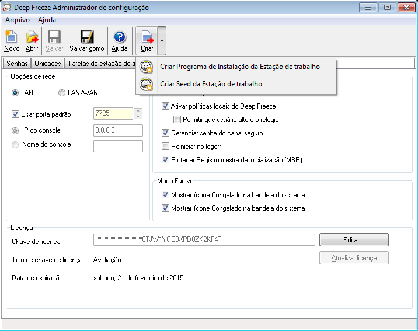
Task: Click the Chave de licença field
Action: pos(204,239)
